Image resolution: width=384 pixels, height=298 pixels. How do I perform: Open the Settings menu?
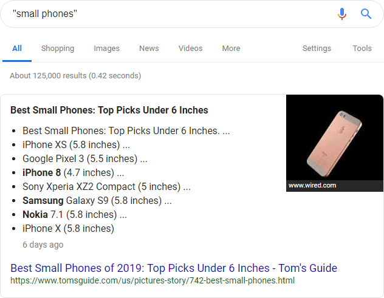(317, 49)
